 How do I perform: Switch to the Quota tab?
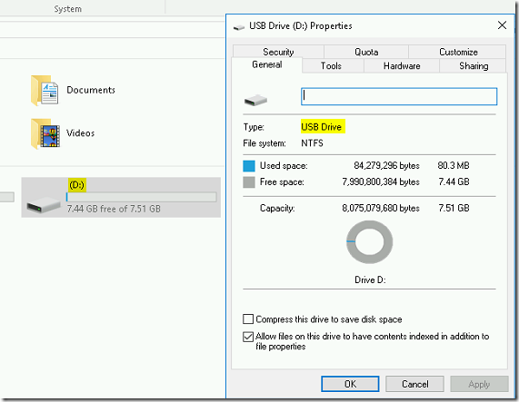click(x=366, y=52)
